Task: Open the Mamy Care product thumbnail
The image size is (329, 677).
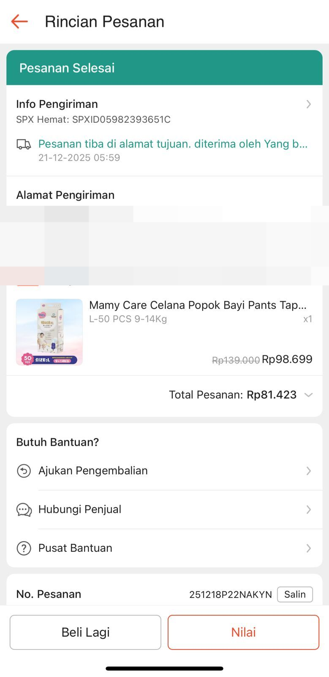Action: (49, 332)
